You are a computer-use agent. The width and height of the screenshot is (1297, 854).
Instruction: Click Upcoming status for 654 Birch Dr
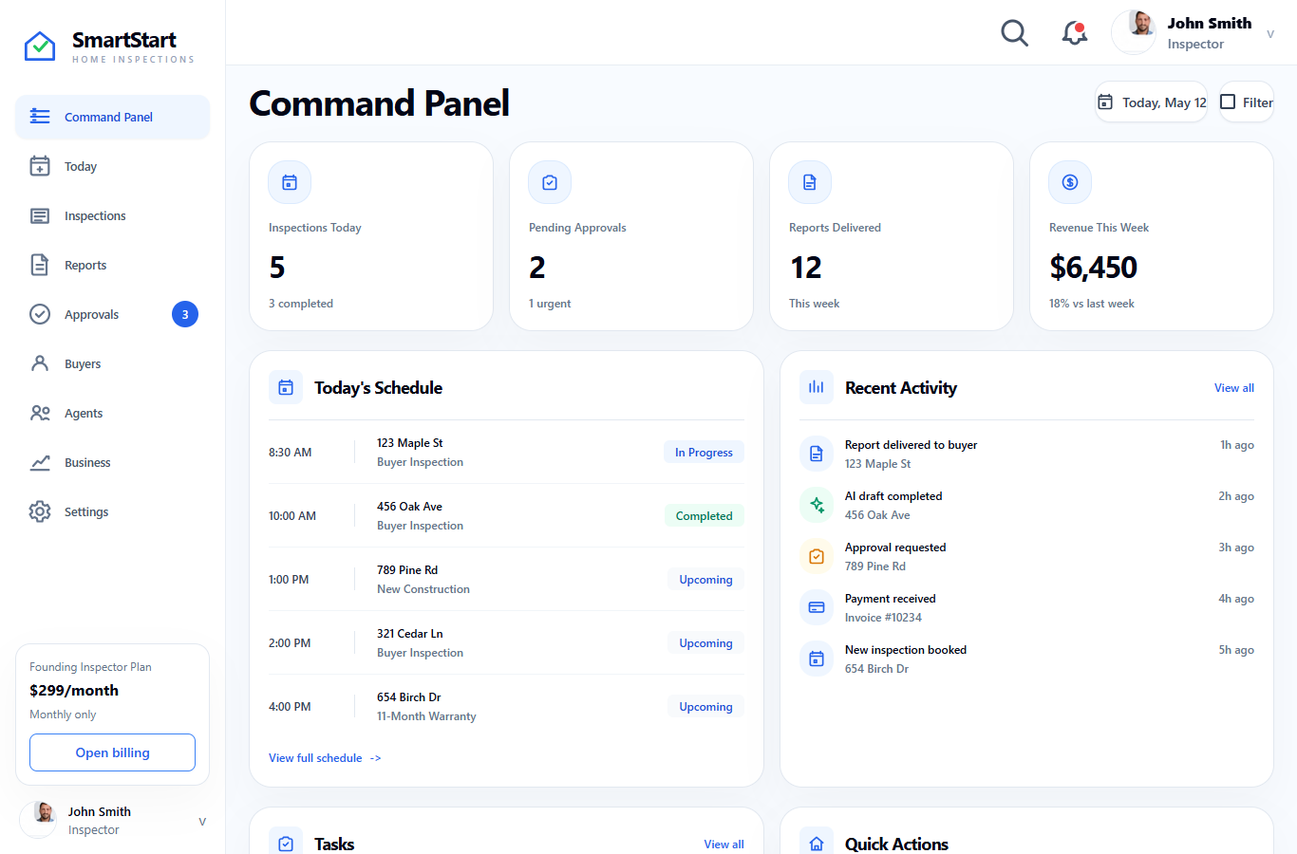[705, 707]
